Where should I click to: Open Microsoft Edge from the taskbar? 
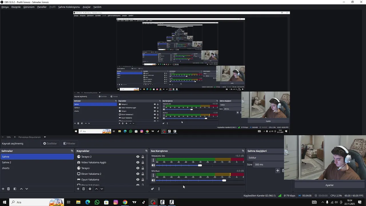87,202
